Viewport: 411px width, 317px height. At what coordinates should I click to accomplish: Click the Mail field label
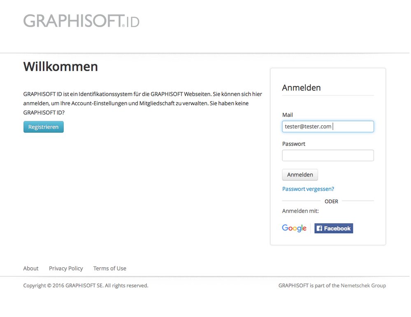(288, 115)
